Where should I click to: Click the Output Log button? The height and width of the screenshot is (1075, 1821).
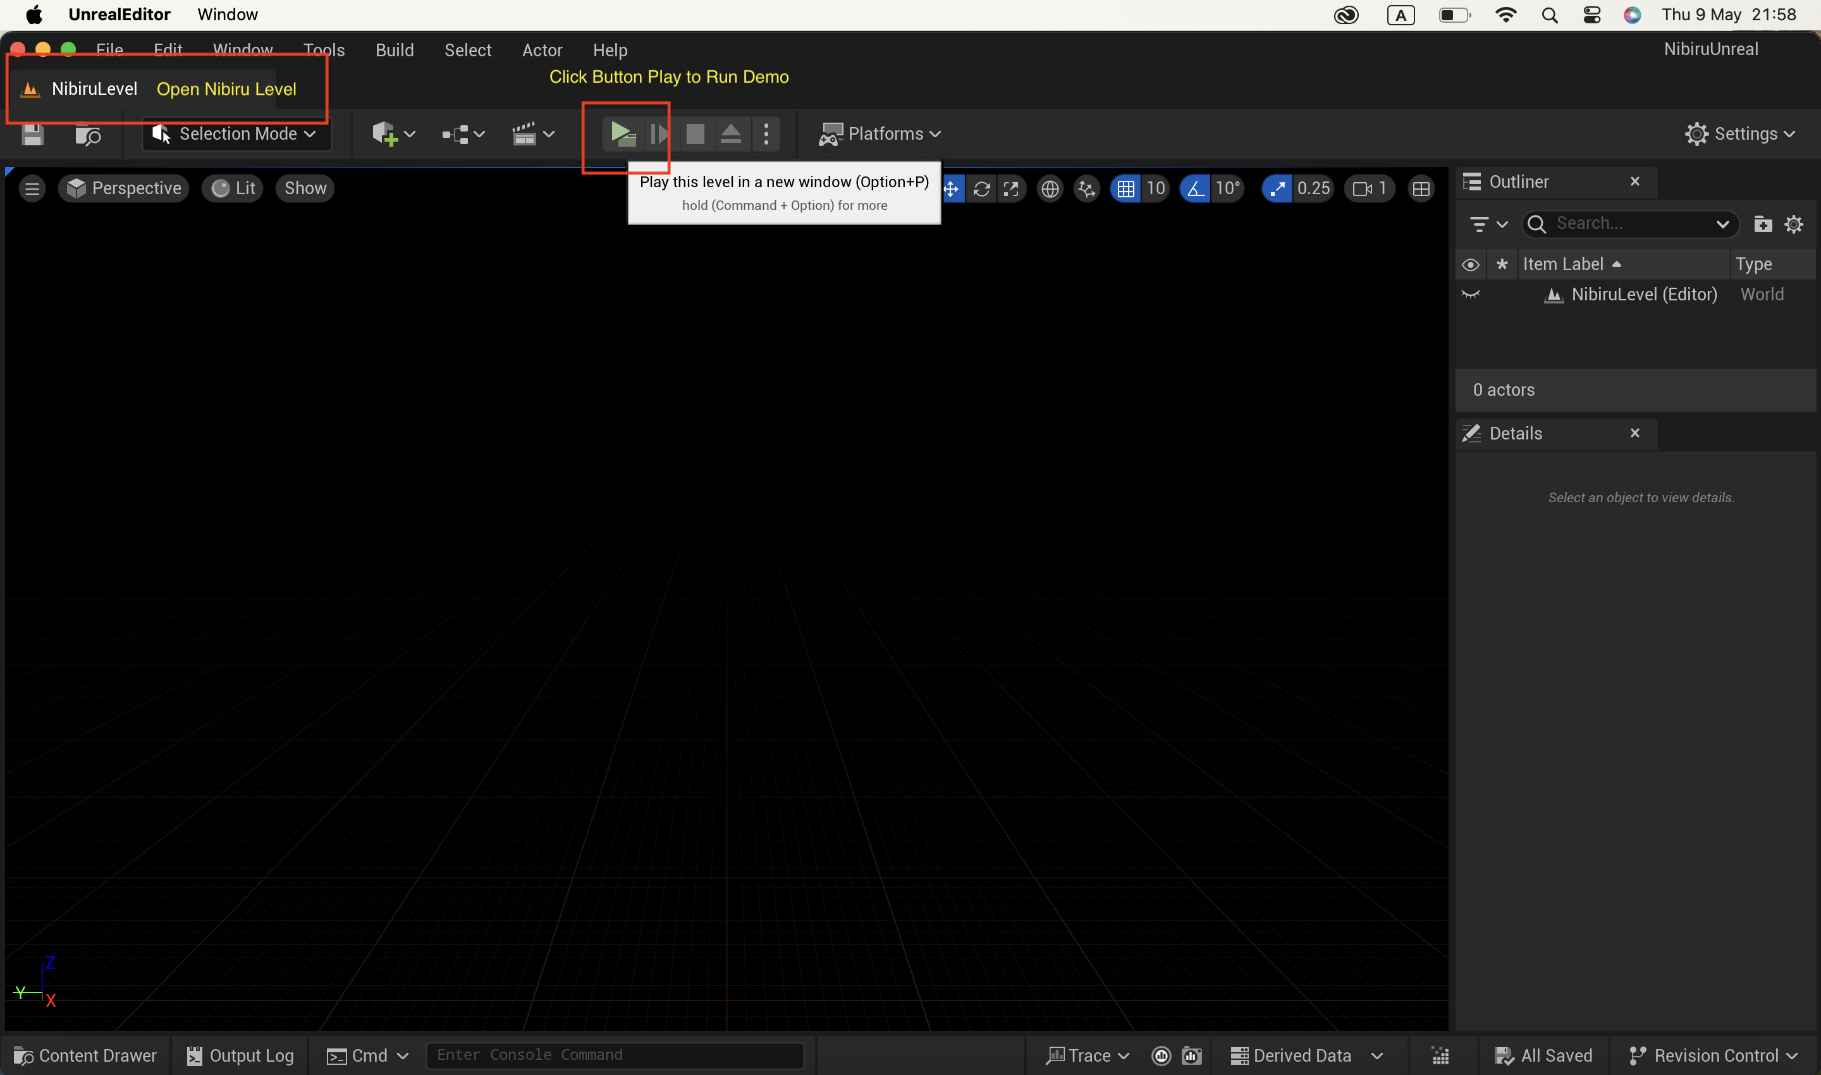[x=240, y=1055]
